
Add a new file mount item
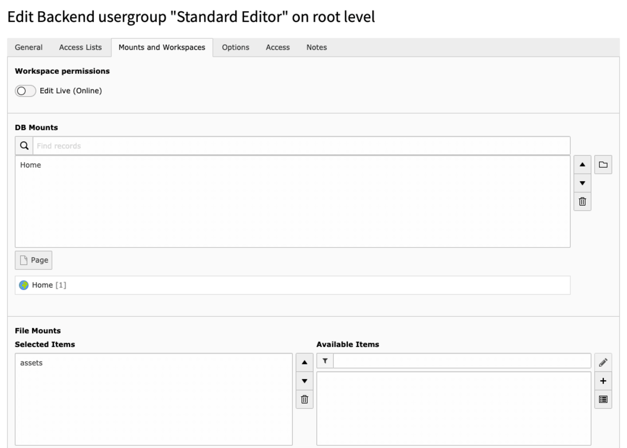pyautogui.click(x=603, y=380)
